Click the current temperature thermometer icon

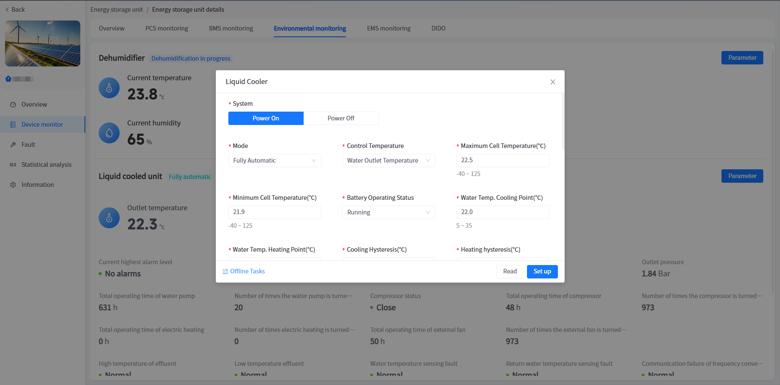(109, 88)
